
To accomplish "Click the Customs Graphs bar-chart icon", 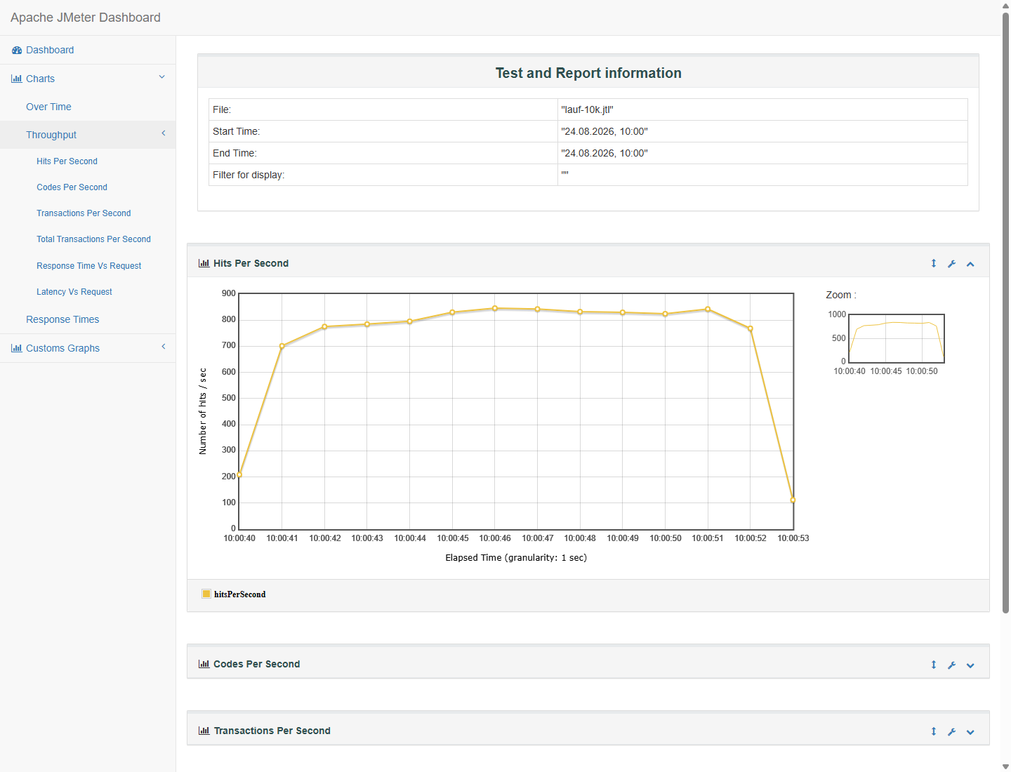I will 17,349.
